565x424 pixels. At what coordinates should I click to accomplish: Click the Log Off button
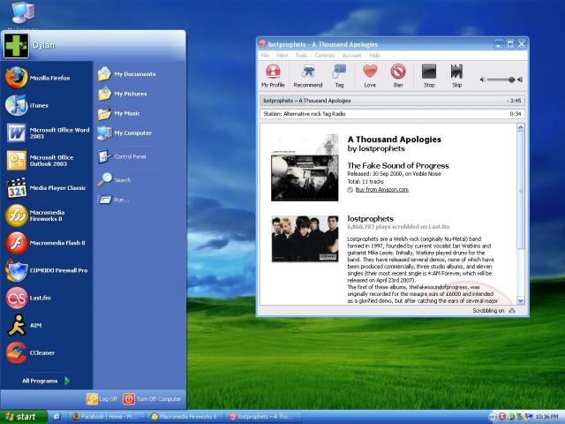tap(102, 398)
